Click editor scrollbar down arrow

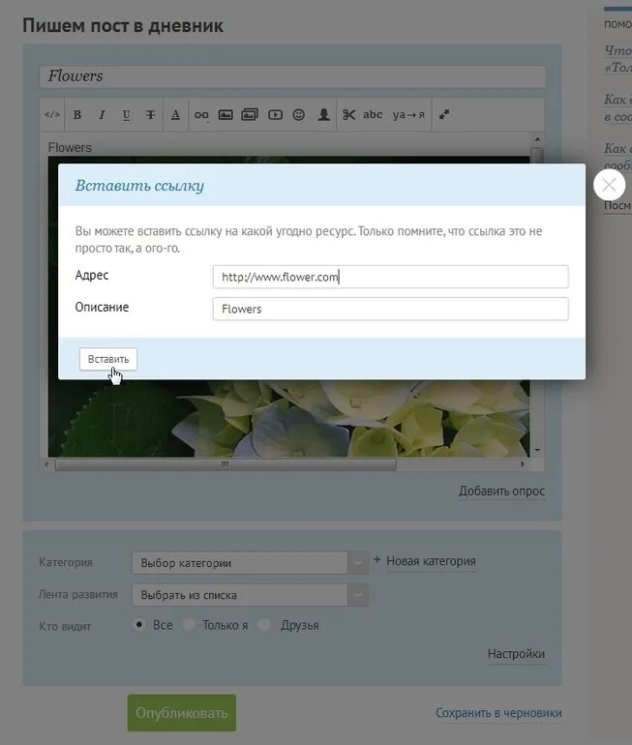coord(537,450)
